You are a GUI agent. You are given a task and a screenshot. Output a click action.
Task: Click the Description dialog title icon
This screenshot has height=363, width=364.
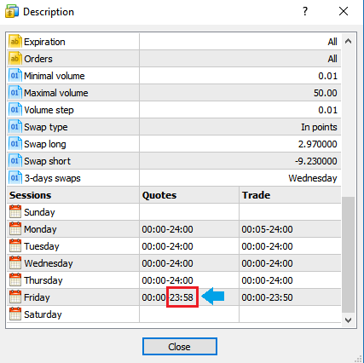[12, 12]
